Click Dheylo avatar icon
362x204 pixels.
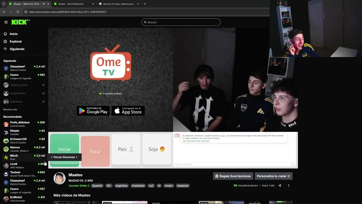point(6,132)
